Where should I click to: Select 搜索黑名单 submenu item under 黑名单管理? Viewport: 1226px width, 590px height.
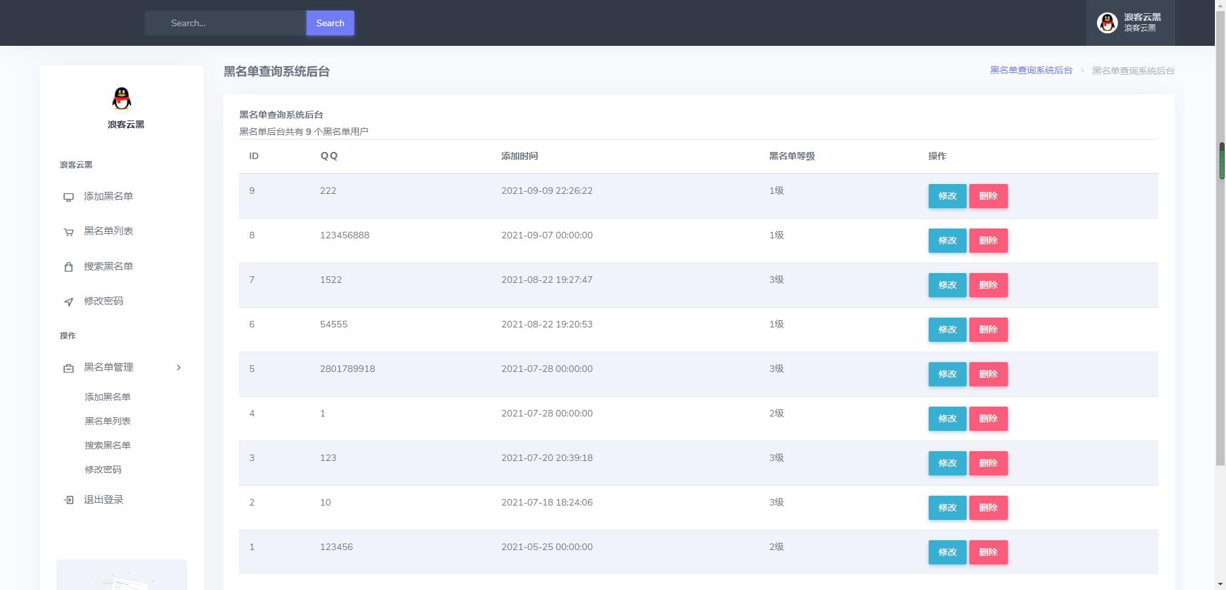point(107,445)
